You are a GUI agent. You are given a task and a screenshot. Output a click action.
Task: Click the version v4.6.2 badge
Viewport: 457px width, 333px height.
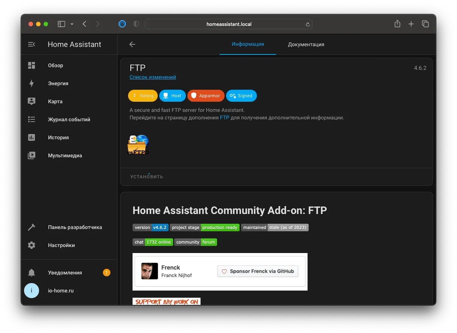(151, 228)
